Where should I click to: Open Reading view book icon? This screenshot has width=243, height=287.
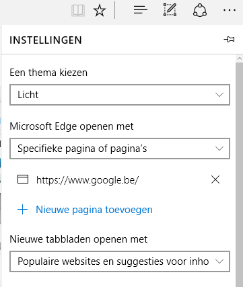coord(78,11)
